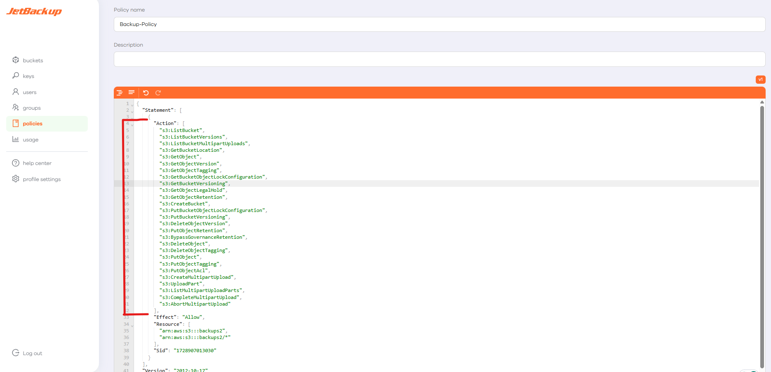Collapse the Statement array fold on line 2
This screenshot has height=372, width=771.
pos(132,111)
